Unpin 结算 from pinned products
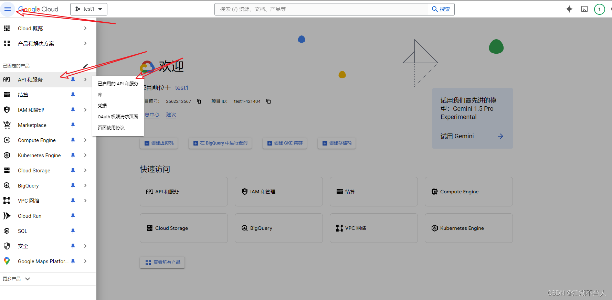 (73, 95)
